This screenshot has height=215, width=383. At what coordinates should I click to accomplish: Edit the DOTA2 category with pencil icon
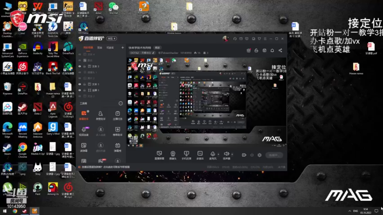point(153,53)
